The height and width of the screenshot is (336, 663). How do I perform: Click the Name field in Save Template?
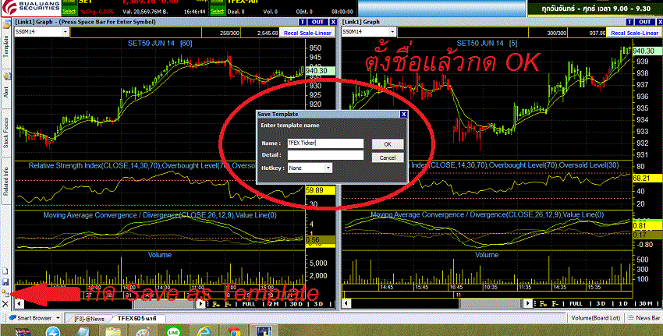[325, 143]
